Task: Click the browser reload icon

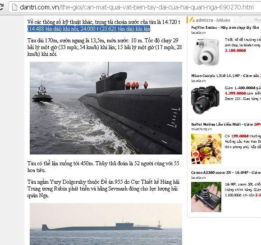Action: point(1,7)
